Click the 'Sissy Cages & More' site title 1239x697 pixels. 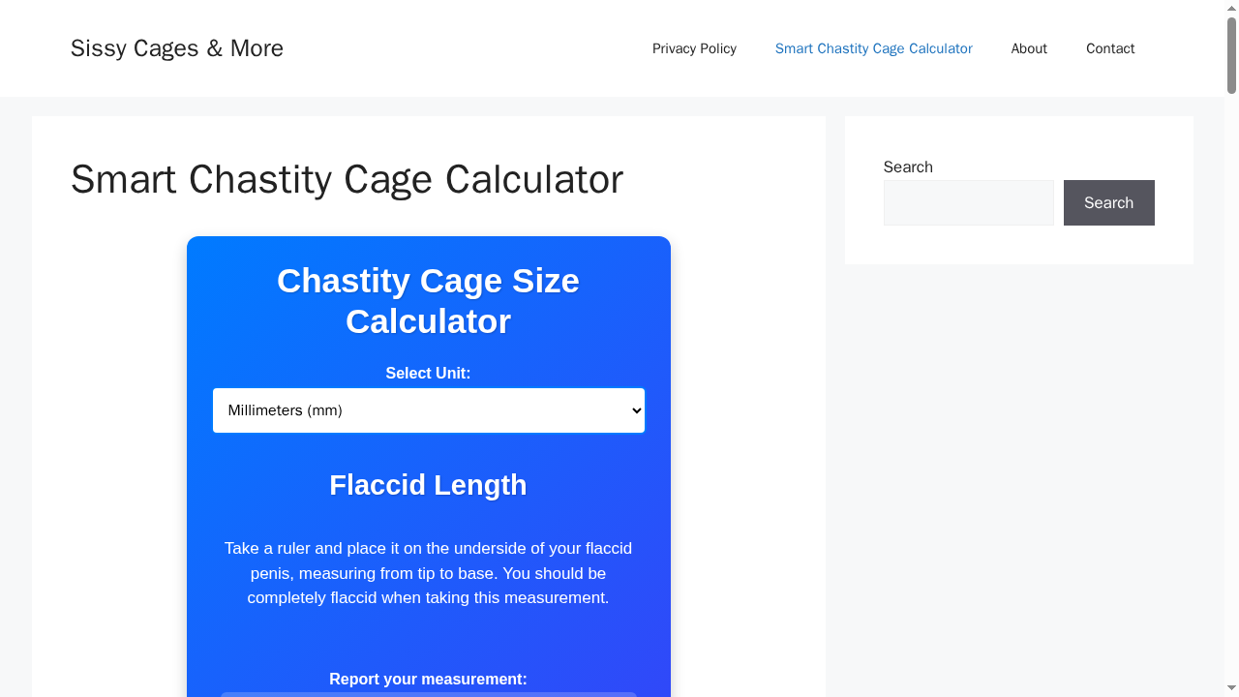pos(176,47)
